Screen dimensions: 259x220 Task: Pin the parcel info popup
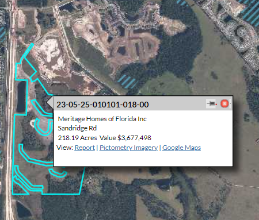pos(211,104)
